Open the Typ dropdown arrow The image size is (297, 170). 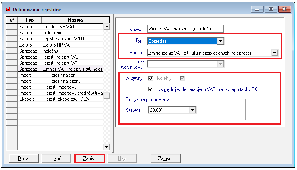221,41
